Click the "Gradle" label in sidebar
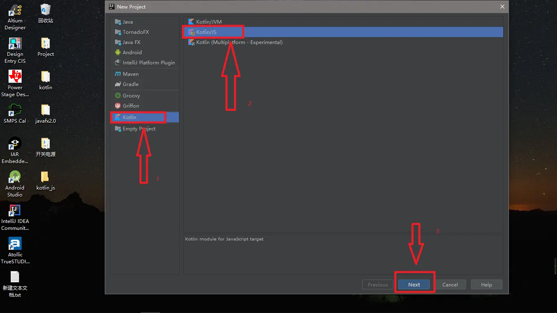 click(x=130, y=84)
